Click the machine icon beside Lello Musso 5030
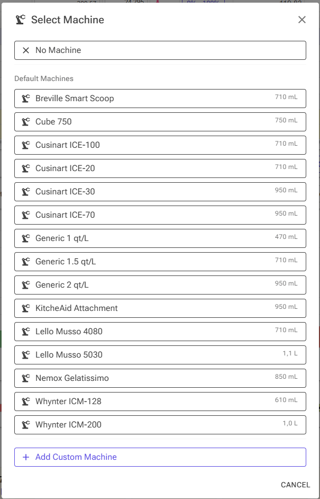320x499 pixels. [26, 355]
